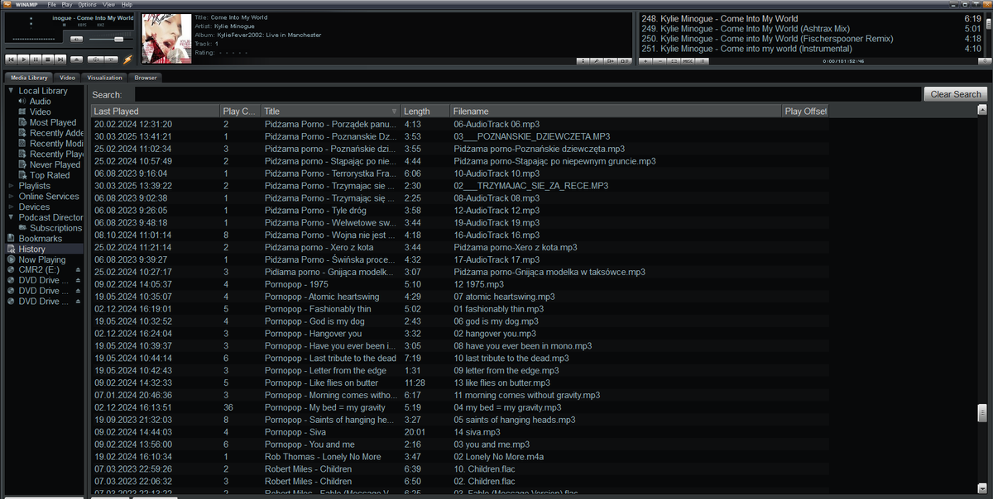This screenshot has height=499, width=993.
Task: Set track rating using the rating dots
Action: [x=232, y=52]
